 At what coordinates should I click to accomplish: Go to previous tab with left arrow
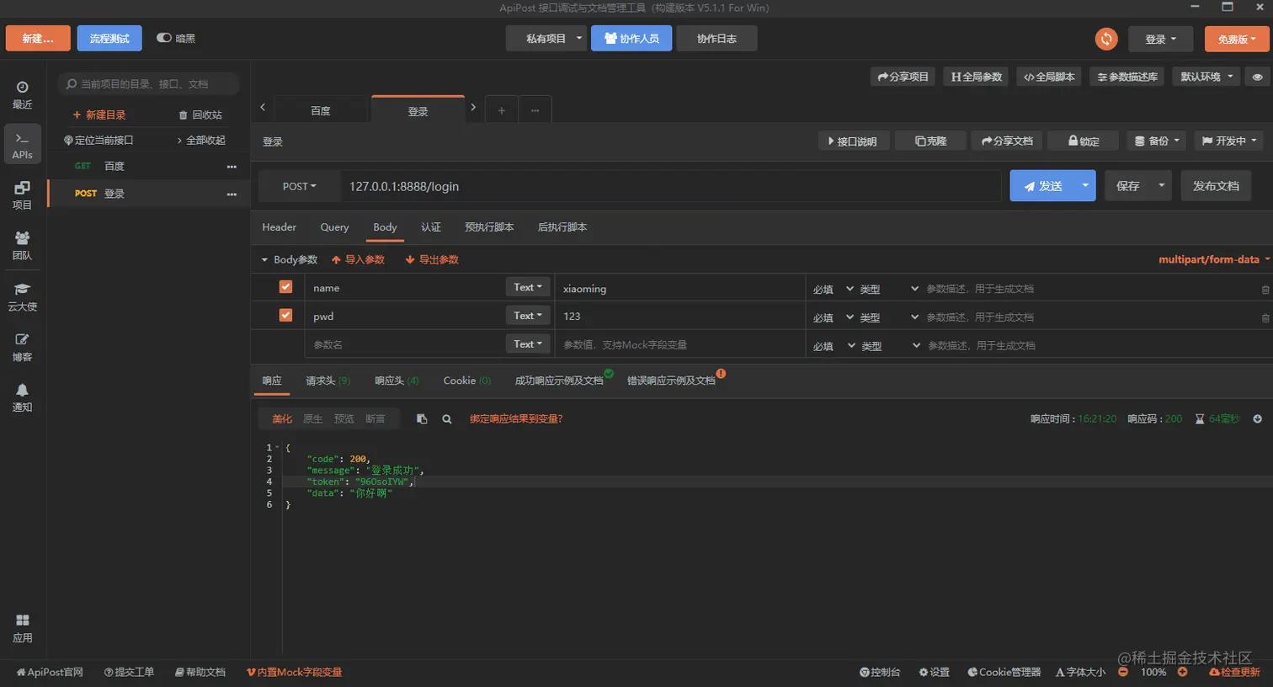[263, 107]
